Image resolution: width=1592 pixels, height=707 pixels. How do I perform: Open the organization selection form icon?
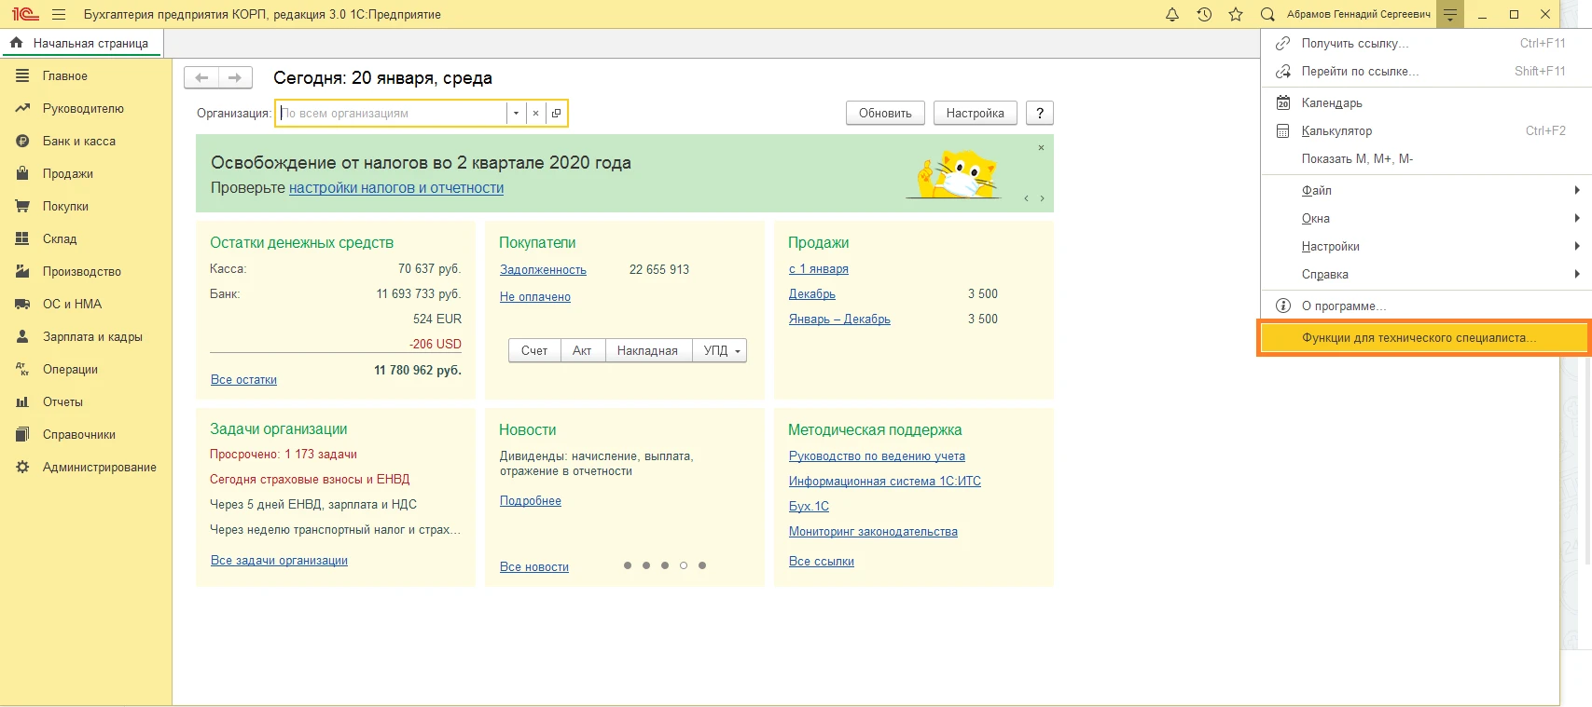click(x=556, y=114)
